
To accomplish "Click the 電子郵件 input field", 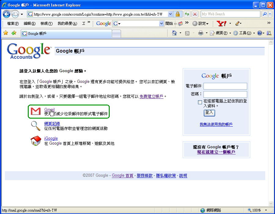I will pos(225,86).
